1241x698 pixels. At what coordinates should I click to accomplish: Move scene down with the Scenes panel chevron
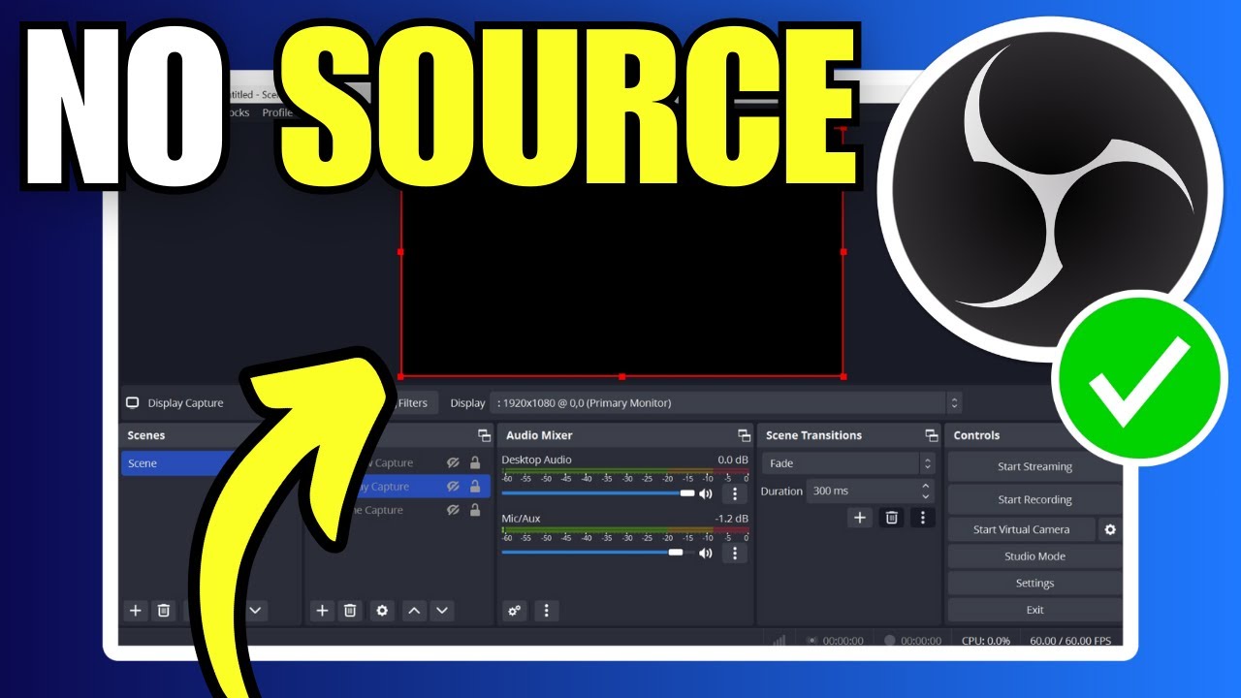pyautogui.click(x=255, y=610)
